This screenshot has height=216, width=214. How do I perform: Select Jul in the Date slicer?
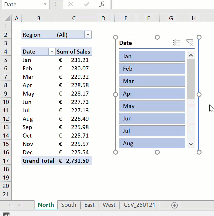click(152, 131)
